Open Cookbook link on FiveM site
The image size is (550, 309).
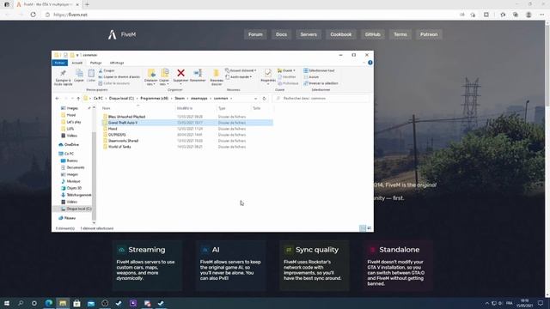(x=340, y=34)
